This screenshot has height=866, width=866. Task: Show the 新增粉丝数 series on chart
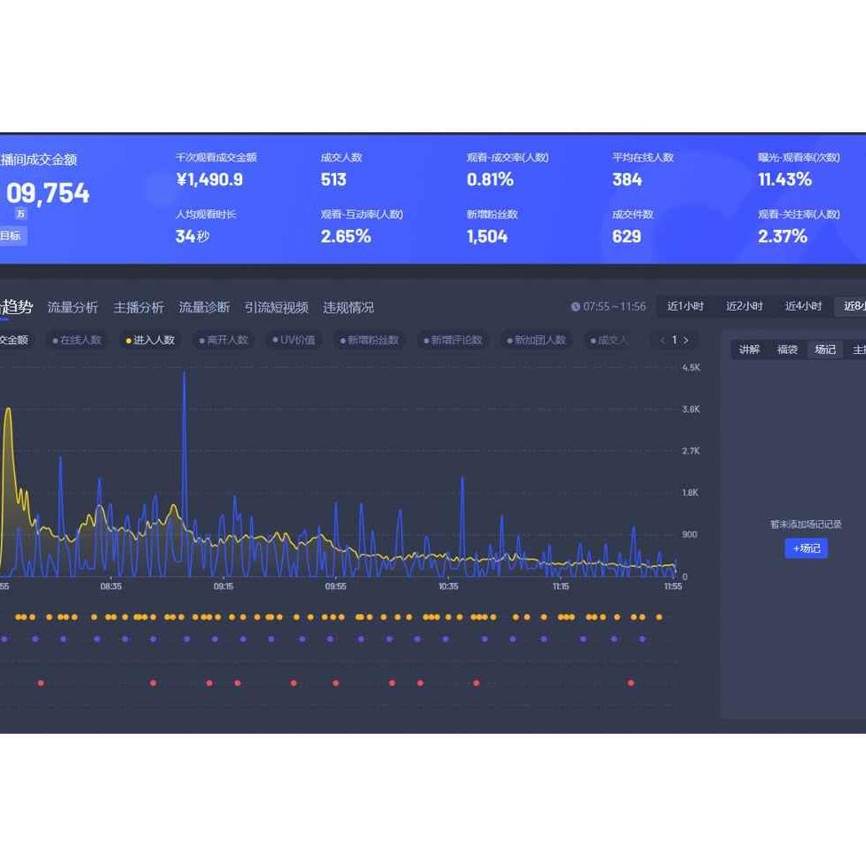tap(369, 340)
